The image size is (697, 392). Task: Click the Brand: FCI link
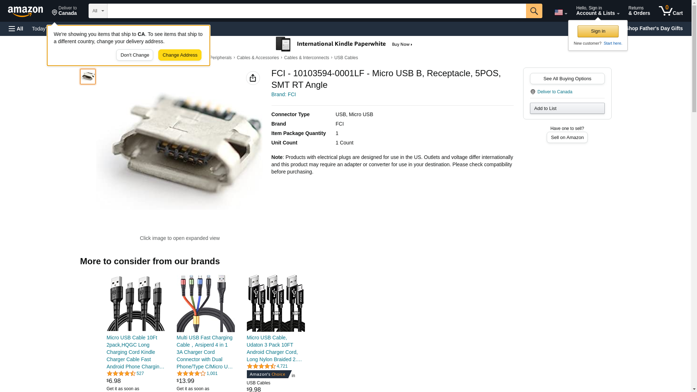284,94
